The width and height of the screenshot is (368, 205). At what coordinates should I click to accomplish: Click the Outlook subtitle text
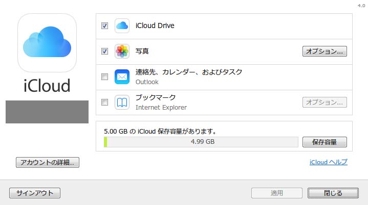(147, 82)
